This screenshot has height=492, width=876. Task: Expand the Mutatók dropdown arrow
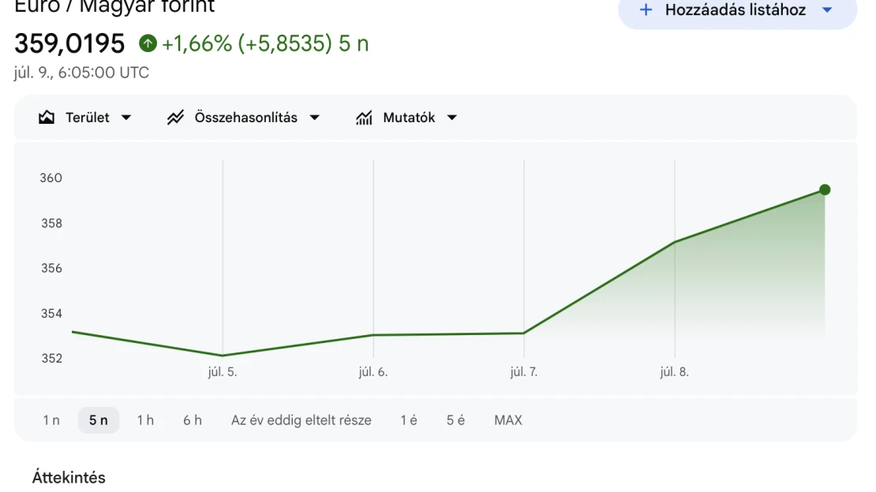tap(452, 117)
